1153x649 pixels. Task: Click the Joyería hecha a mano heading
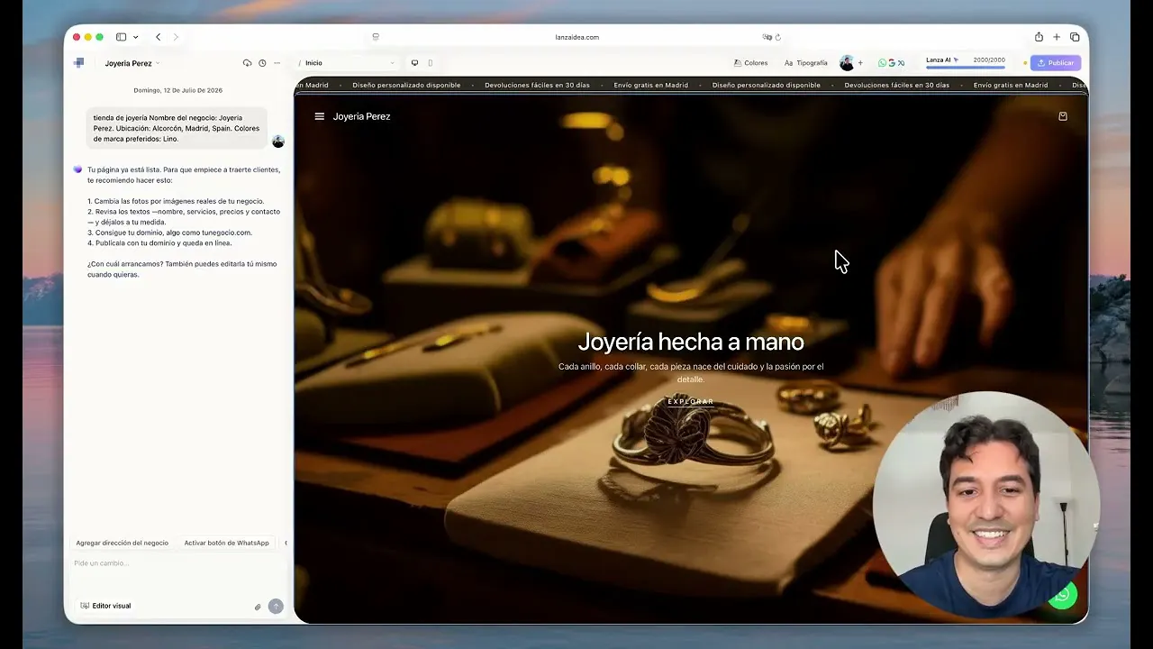691,342
